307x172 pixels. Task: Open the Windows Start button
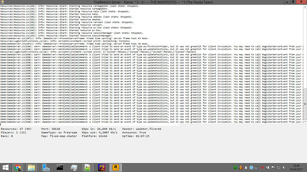click(x=5, y=168)
